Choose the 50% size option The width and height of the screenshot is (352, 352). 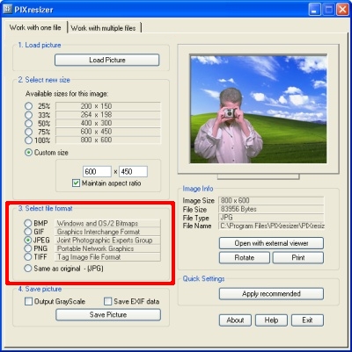click(28, 123)
